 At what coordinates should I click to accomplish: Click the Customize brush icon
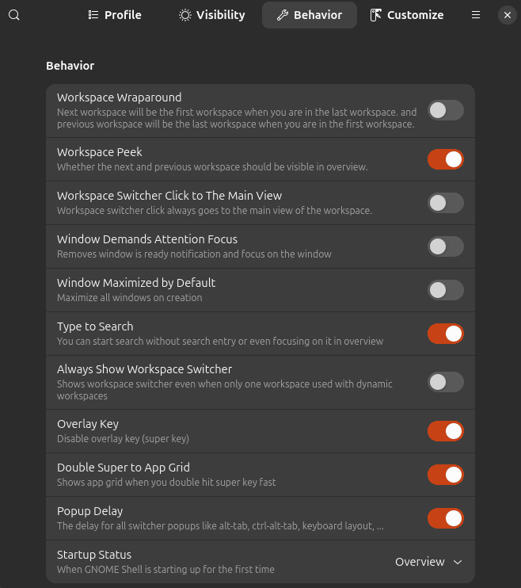click(375, 15)
